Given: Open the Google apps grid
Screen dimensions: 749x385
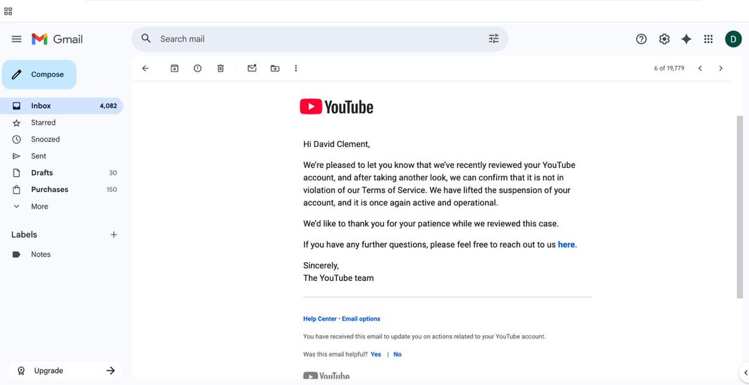Looking at the screenshot, I should coord(708,39).
